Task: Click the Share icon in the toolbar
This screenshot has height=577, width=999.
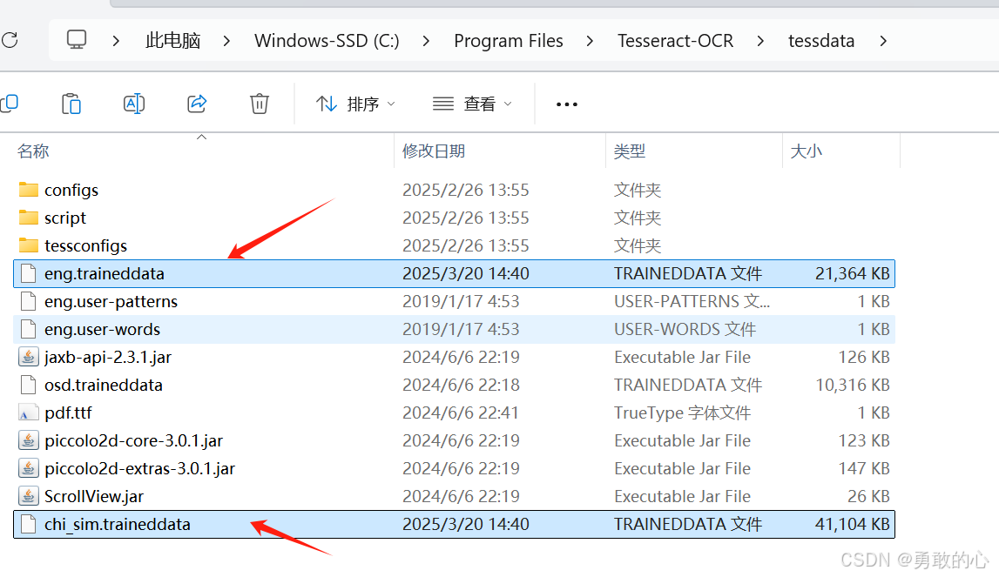Action: tap(196, 104)
